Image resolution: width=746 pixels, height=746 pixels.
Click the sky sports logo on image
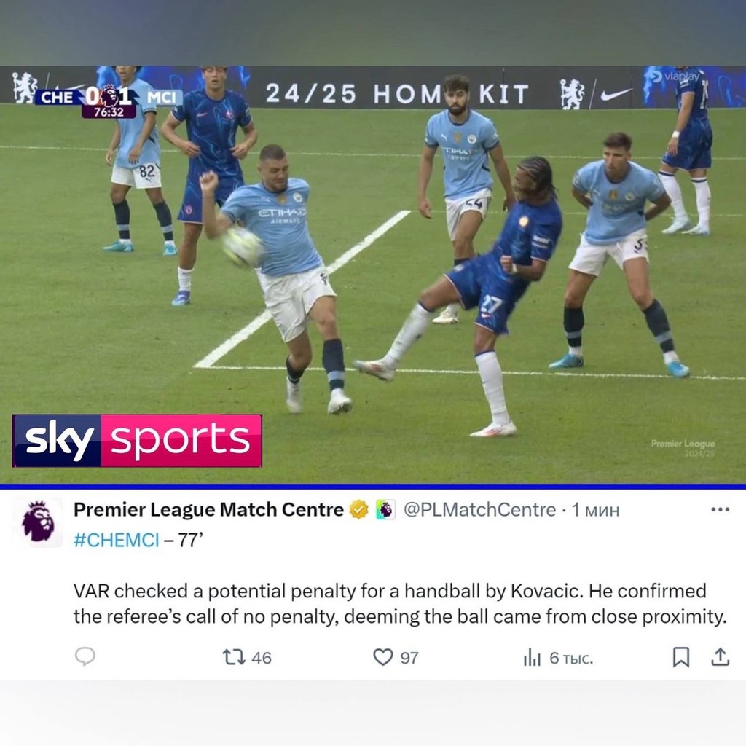pyautogui.click(x=137, y=441)
